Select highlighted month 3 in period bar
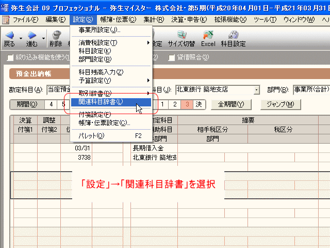This screenshot has height=248, width=330. coord(187,104)
